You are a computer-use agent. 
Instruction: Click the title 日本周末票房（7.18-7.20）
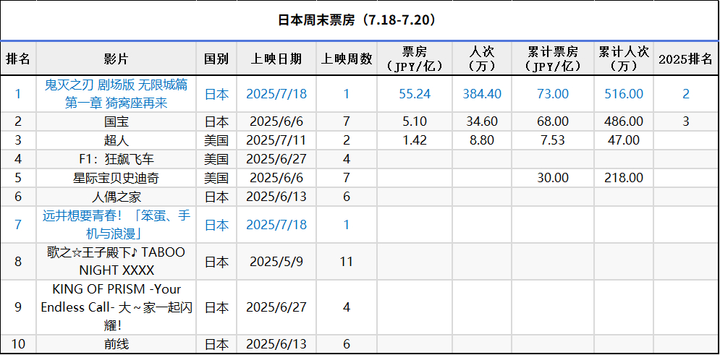pos(357,21)
